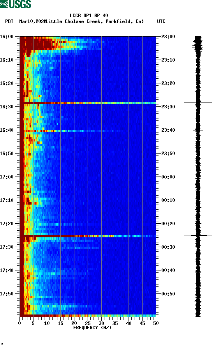This screenshot has width=215, height=348.
Task: Click the 23:50 UTC time label
Action: tap(168, 154)
